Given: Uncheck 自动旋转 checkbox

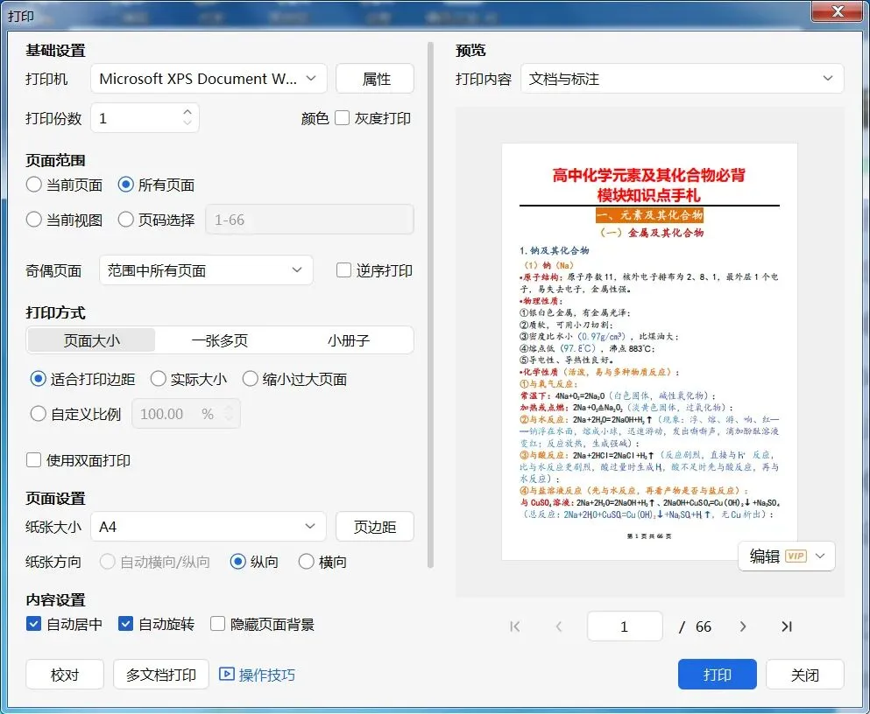Looking at the screenshot, I should click(126, 624).
